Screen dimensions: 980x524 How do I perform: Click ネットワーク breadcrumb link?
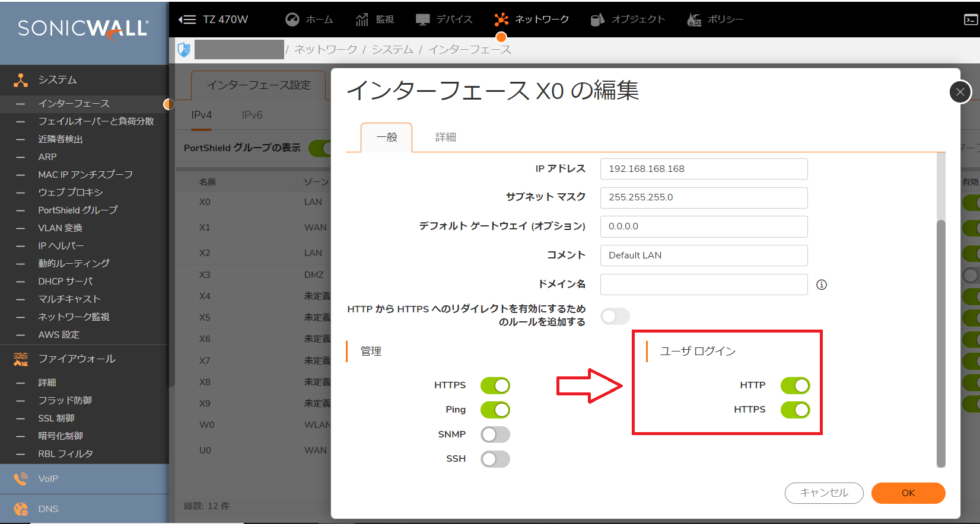click(326, 50)
